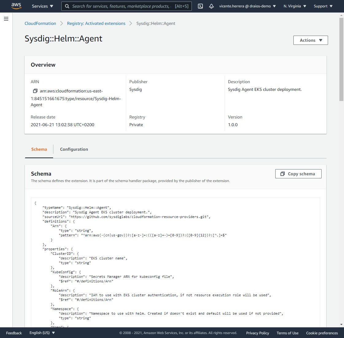Screen dimensions: 344x338
Task: Launch the CloudShell terminal icon
Action: [200, 6]
